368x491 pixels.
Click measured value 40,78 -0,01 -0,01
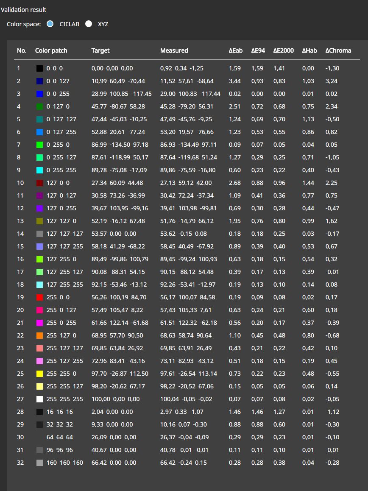184,450
